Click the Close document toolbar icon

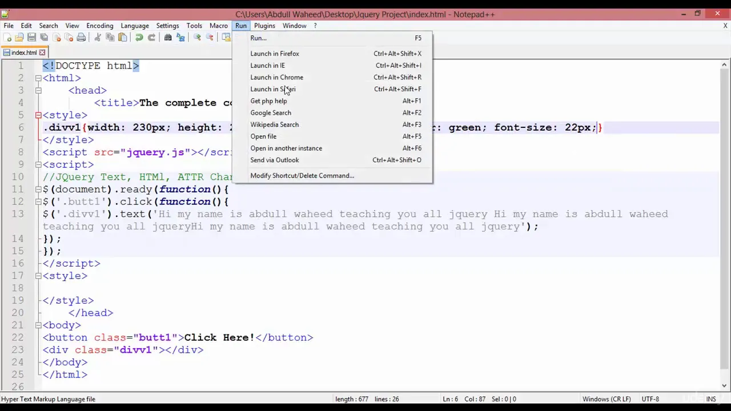coord(57,38)
